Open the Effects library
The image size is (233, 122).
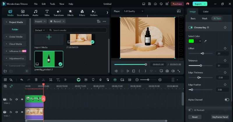pos(70,13)
